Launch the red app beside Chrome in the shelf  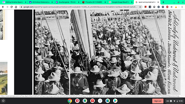pos(77,101)
